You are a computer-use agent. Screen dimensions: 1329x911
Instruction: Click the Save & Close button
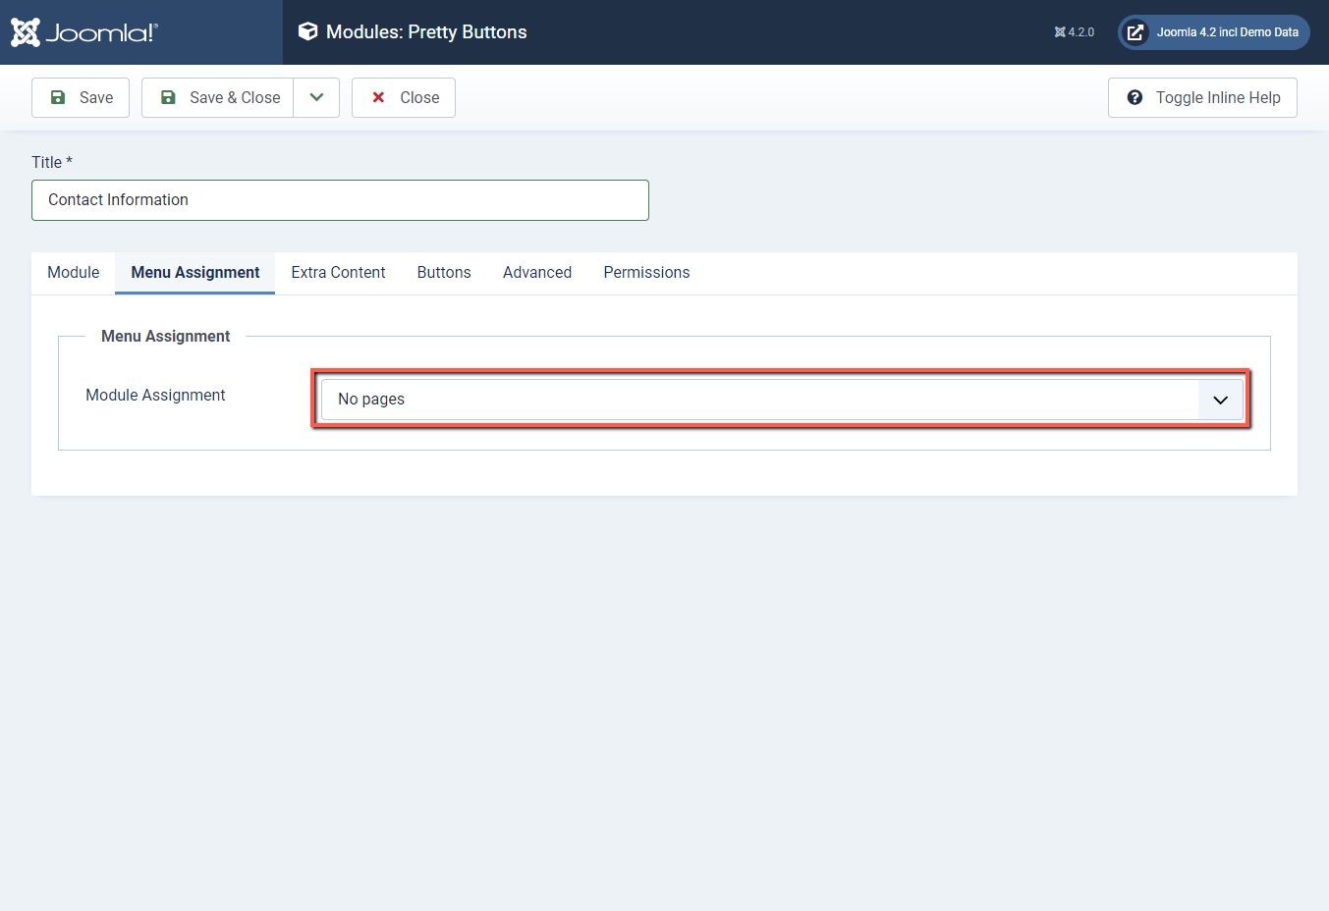pyautogui.click(x=217, y=97)
